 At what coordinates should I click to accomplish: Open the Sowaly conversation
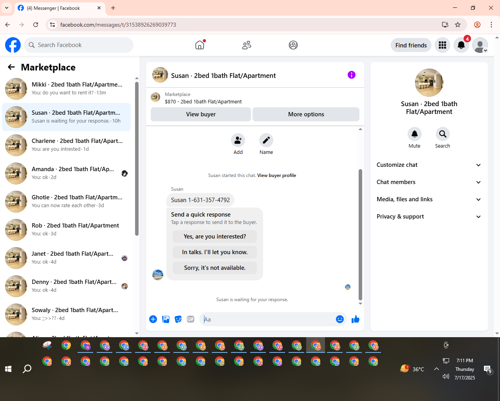tap(67, 314)
